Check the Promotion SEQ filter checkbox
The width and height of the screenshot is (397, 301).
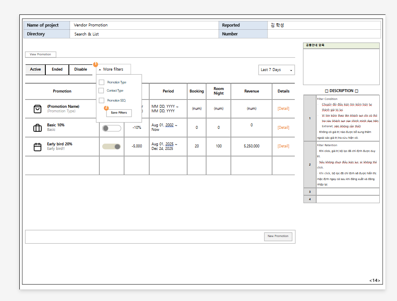(x=101, y=100)
